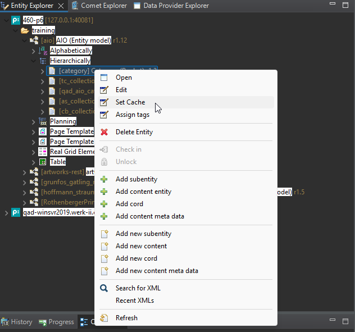Select the [artworks-rest] tree item
Viewport: 355px width, 332px height.
pos(62,172)
